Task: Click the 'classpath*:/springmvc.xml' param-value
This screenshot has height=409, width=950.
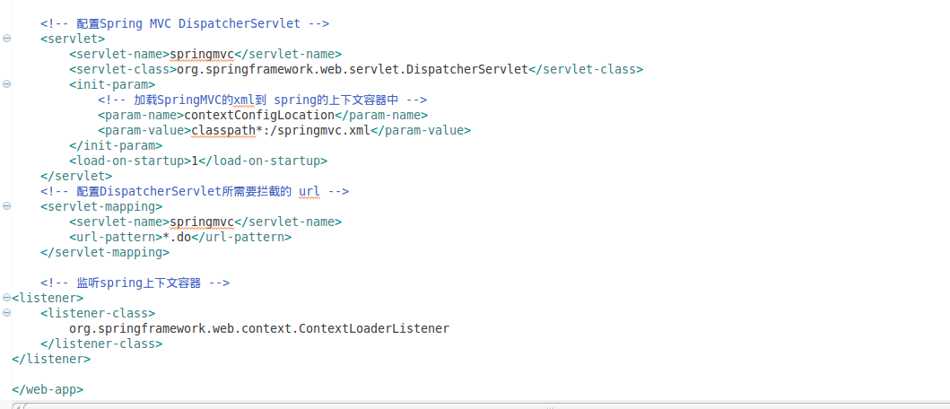Action: 281,130
